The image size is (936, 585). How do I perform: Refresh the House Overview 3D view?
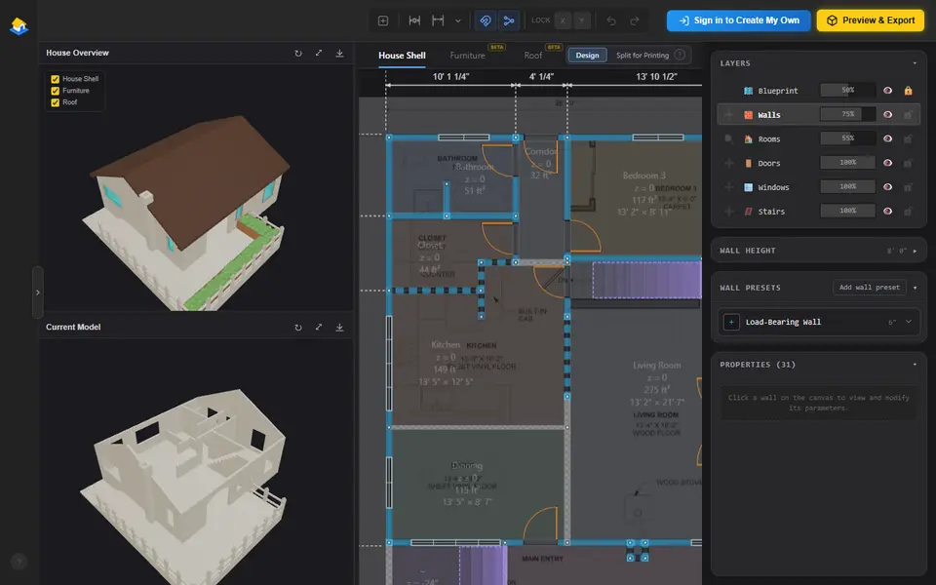(298, 53)
